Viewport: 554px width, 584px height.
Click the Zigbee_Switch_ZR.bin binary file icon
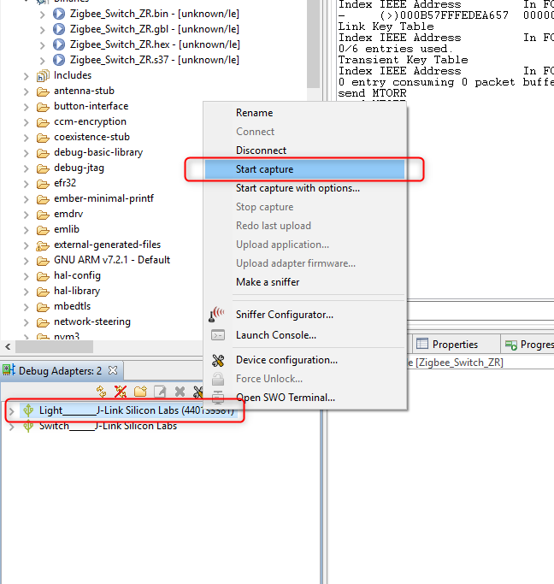tap(59, 14)
